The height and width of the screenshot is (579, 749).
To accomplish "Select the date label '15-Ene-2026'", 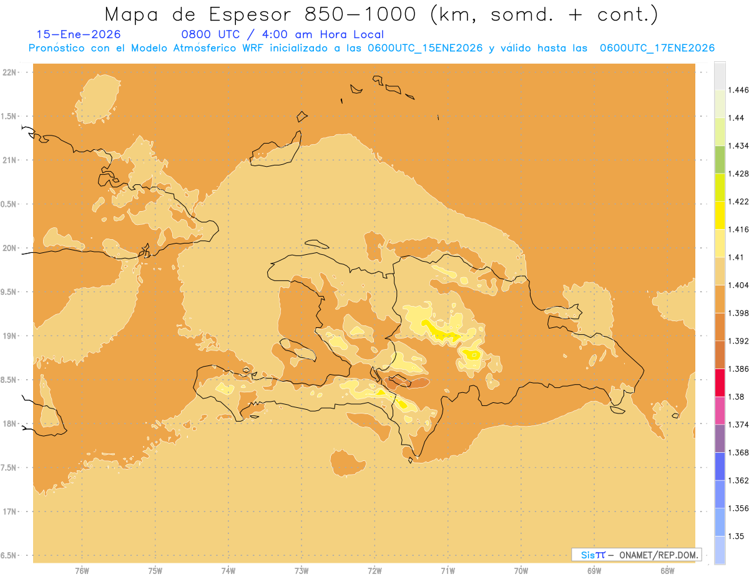I will coord(79,34).
